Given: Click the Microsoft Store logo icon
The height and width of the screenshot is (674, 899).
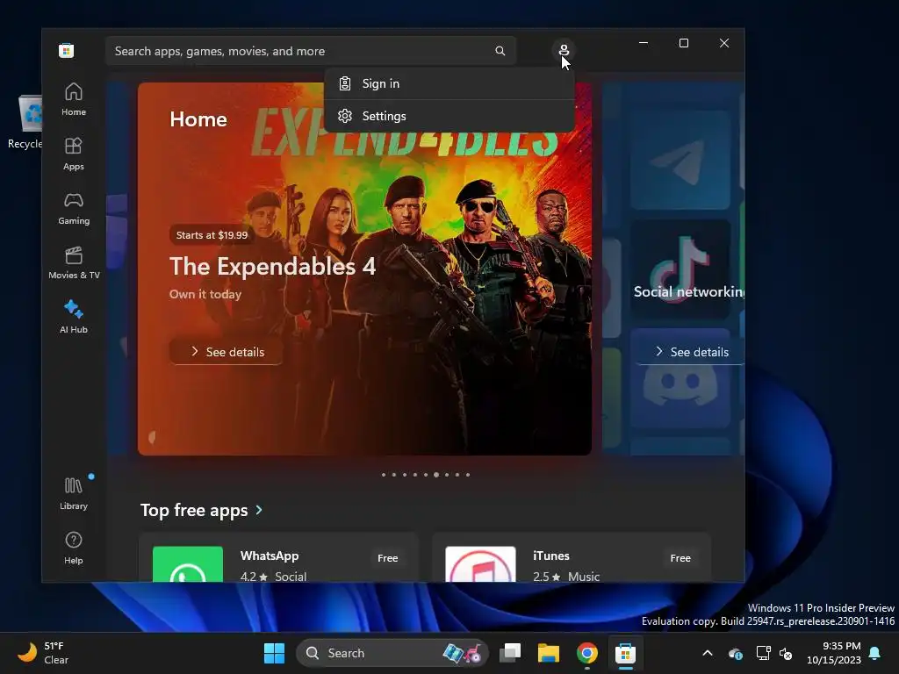Looking at the screenshot, I should coord(66,51).
